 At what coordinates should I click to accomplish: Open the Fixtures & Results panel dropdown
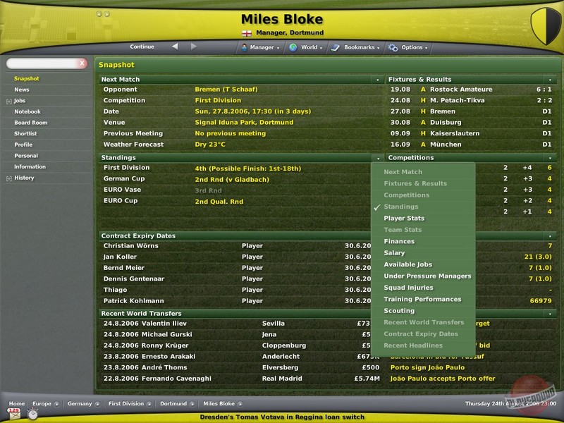(x=550, y=79)
